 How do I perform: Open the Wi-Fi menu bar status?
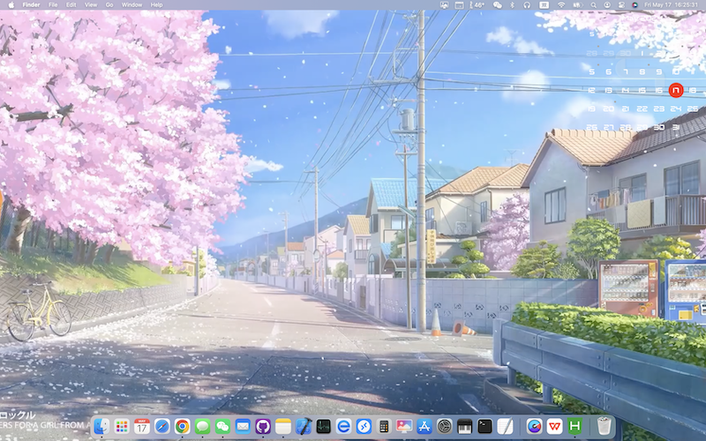pos(561,5)
